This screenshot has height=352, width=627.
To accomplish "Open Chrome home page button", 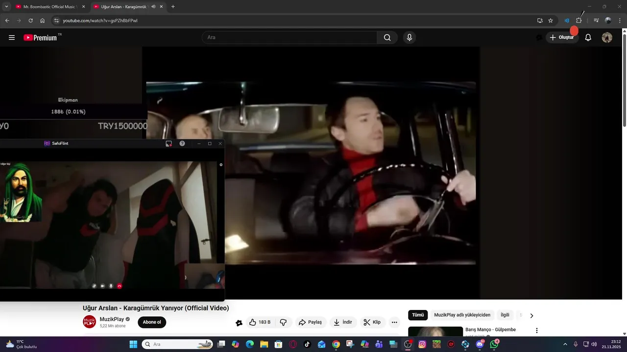I will (x=43, y=21).
